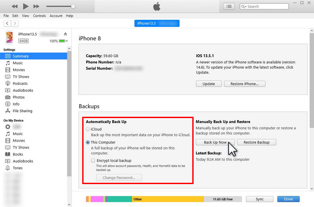Click 'Today 9:24 AM to this computer' text

click(x=222, y=159)
